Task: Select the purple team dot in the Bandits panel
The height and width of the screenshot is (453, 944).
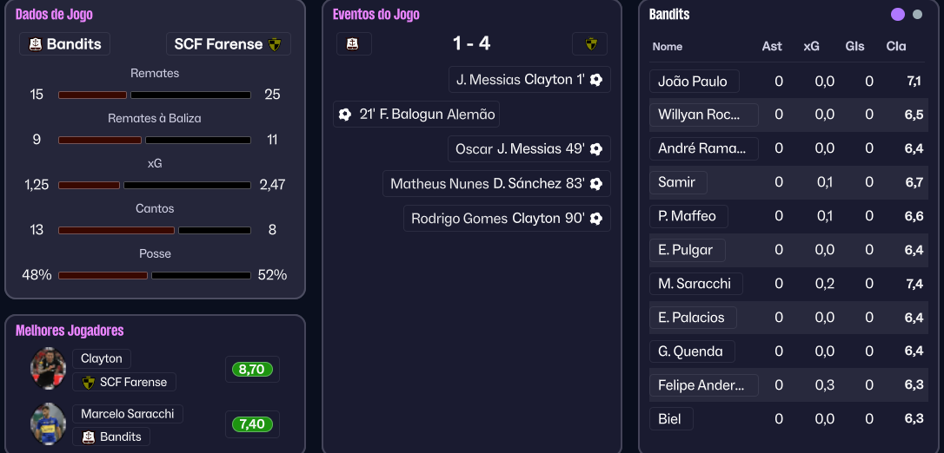Action: (898, 15)
